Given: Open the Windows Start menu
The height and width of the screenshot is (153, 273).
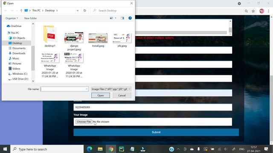Looking at the screenshot, I should coord(5,149).
